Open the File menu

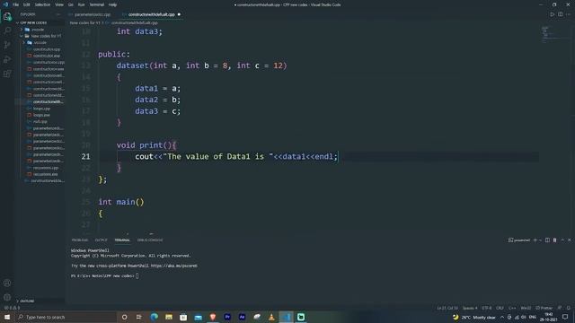pyautogui.click(x=15, y=4)
